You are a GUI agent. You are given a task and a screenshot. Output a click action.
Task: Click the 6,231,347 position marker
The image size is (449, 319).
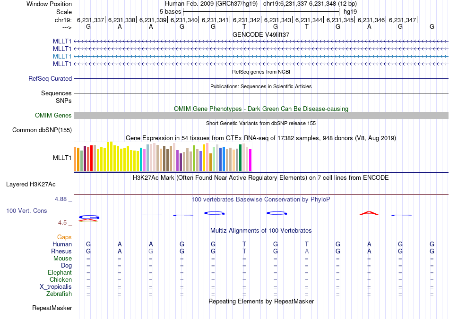pos(402,20)
